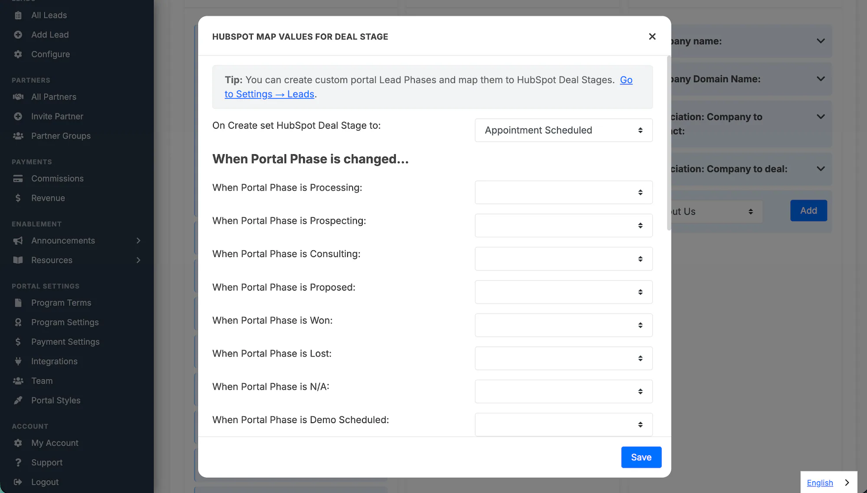Click the Logout label

45,482
